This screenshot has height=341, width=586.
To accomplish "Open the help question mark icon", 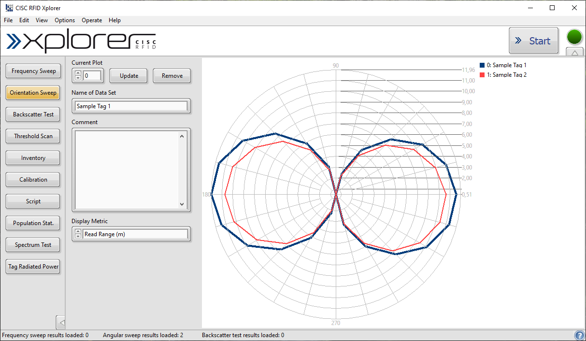I will [579, 335].
